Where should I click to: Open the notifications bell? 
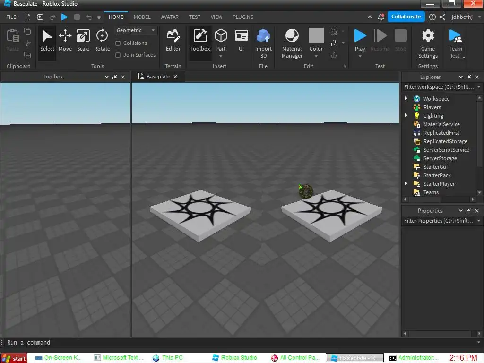coord(381,17)
